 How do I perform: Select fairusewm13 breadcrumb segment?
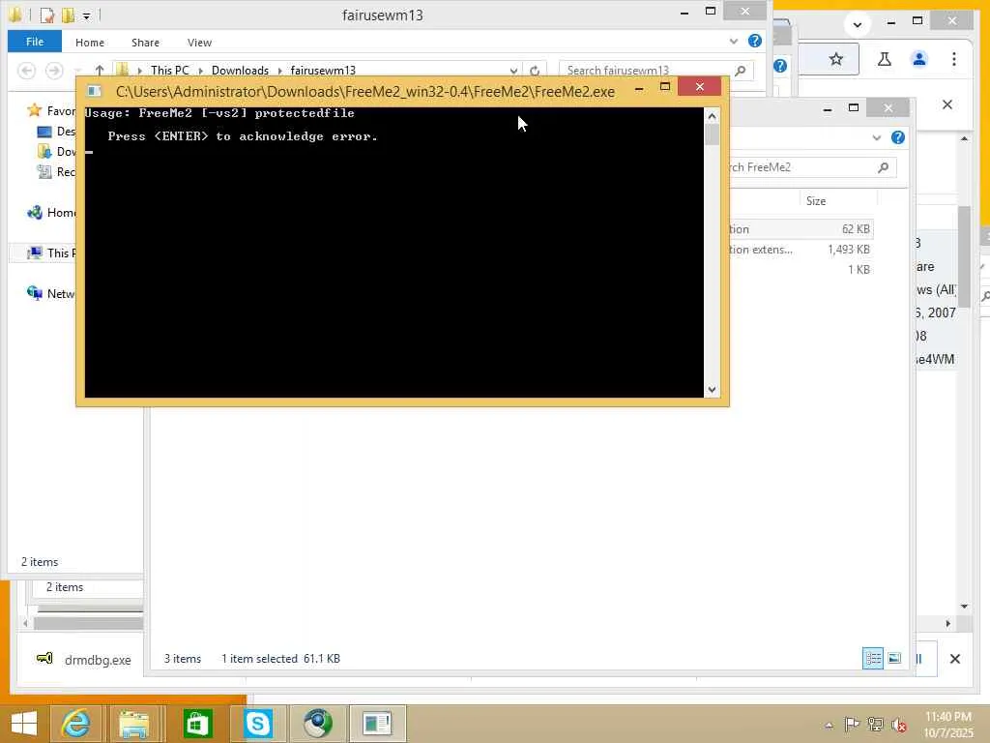(323, 70)
